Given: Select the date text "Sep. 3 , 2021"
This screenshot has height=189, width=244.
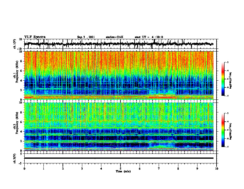Looking at the screenshot, I should coord(86,37).
